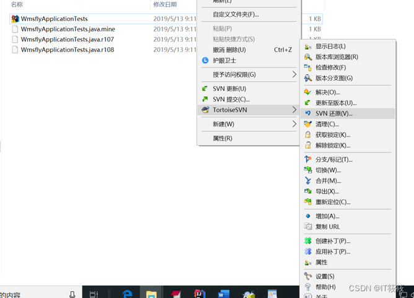Select file WmsflyApplicationTests
Viewport: 414px width, 298px height.
pyautogui.click(x=54, y=19)
